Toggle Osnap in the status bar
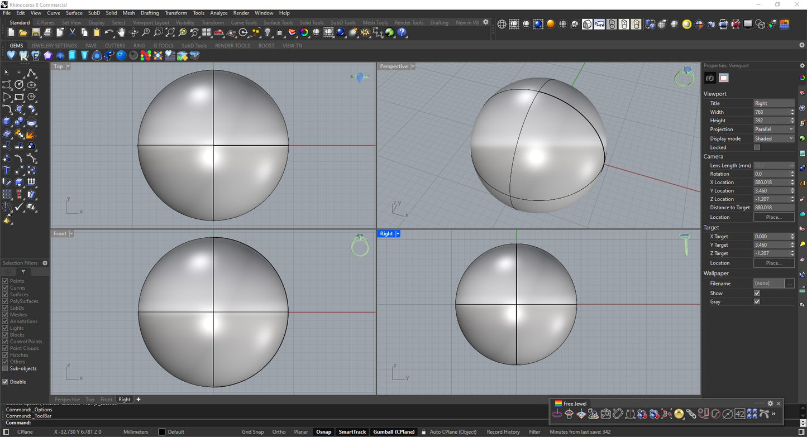This screenshot has width=807, height=437. pyautogui.click(x=323, y=432)
